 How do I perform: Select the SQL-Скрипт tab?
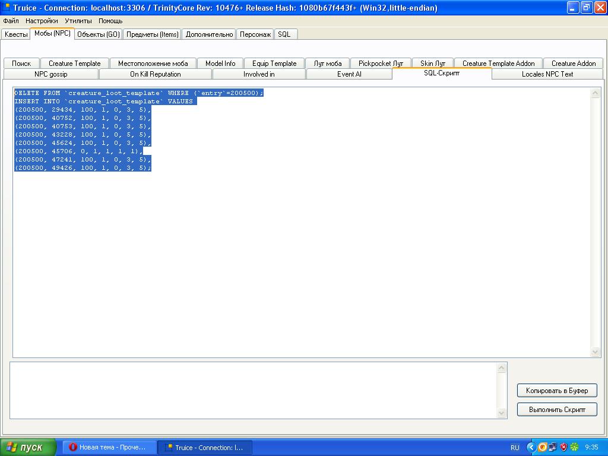pyautogui.click(x=442, y=73)
